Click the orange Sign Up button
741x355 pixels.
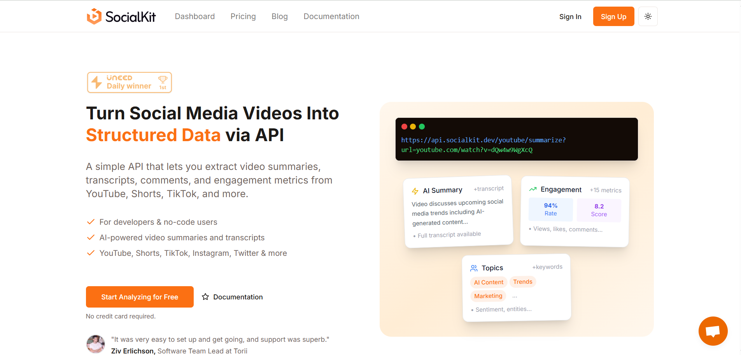[x=613, y=16]
